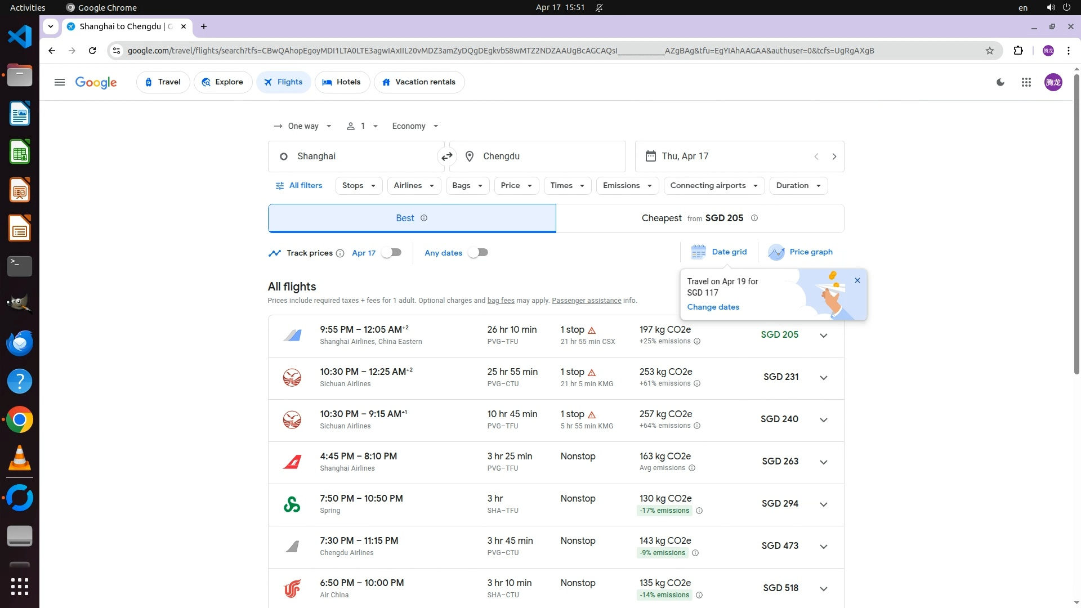Expand the SGD 263 Shanghai Airlines flight
Viewport: 1081px width, 608px height.
[823, 462]
